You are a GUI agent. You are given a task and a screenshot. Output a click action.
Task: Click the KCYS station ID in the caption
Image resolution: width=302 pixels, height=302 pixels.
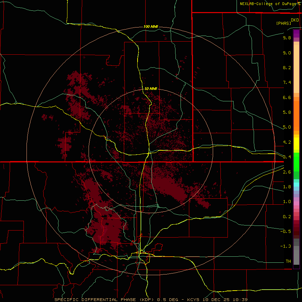pyautogui.click(x=194, y=300)
